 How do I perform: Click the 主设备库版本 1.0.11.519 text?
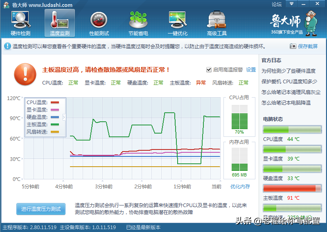coord(88,227)
